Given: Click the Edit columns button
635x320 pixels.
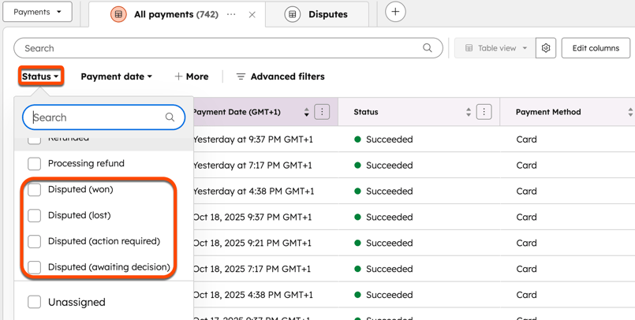Looking at the screenshot, I should tap(596, 48).
